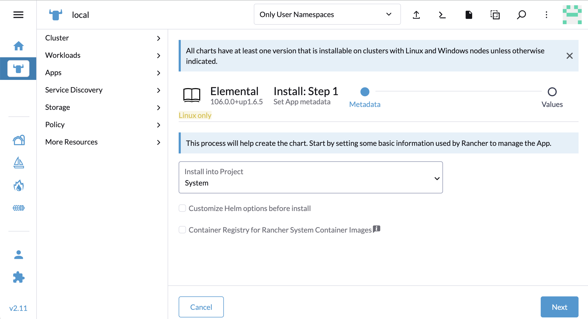The image size is (588, 319).
Task: Click the Next button
Action: pyautogui.click(x=559, y=307)
